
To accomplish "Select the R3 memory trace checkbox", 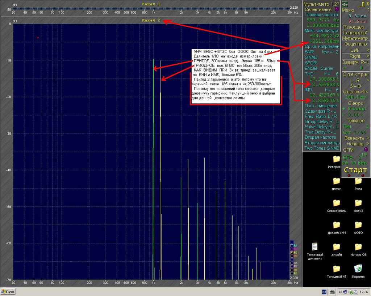I will coord(292,253).
